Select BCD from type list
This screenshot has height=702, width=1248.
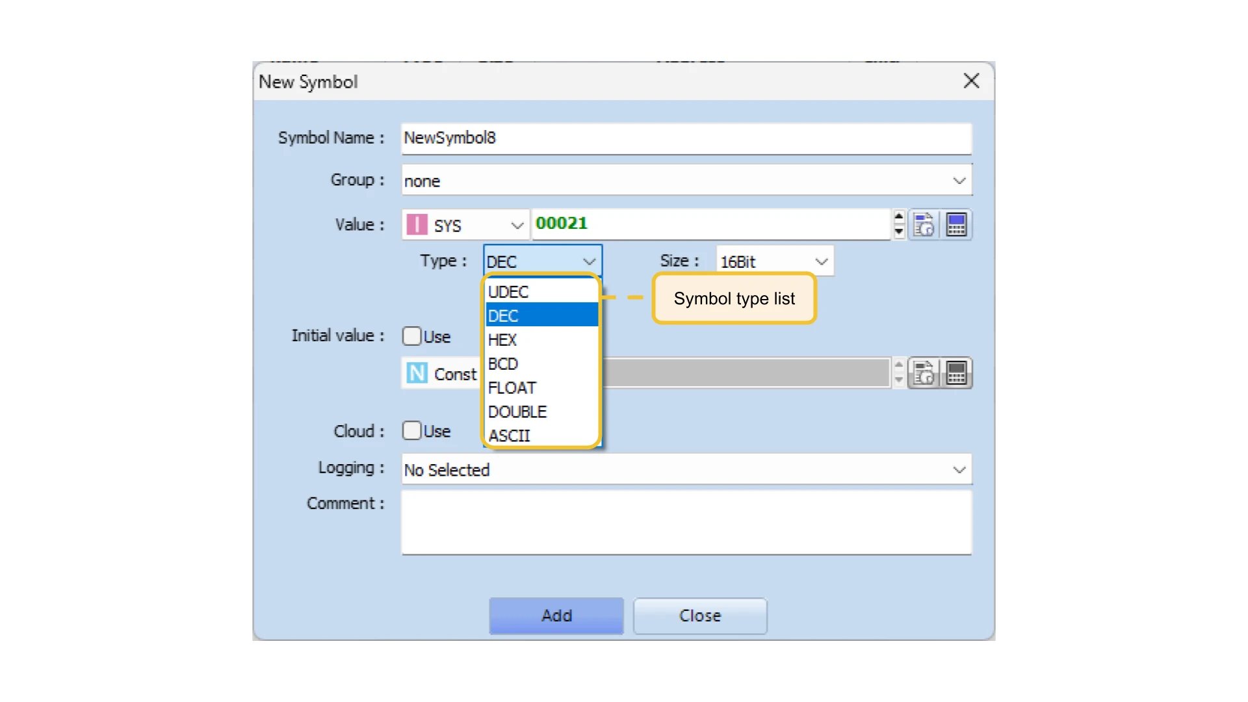pos(541,364)
